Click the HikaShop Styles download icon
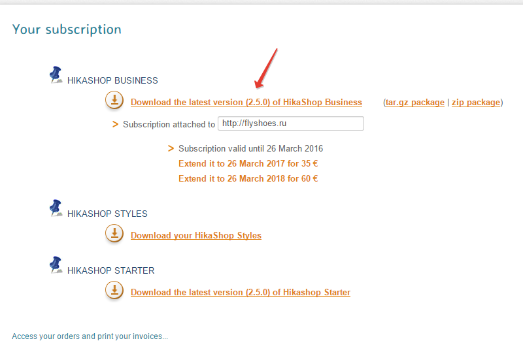523x341 pixels. [x=114, y=234]
